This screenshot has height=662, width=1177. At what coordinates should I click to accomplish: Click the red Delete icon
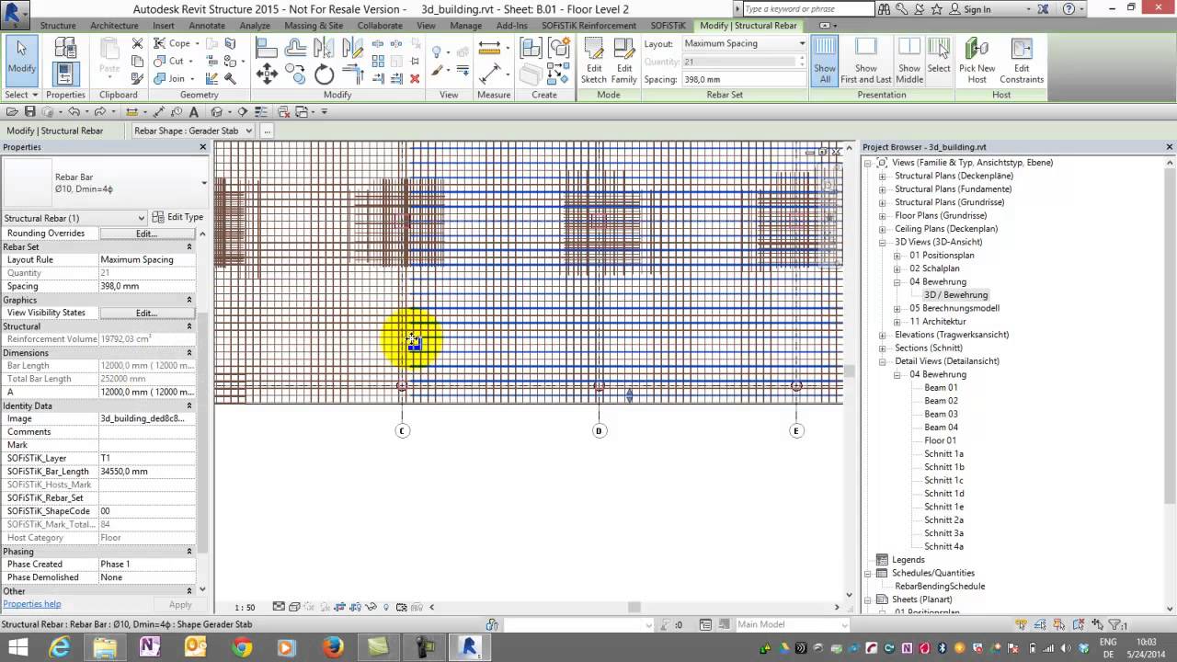pos(415,78)
